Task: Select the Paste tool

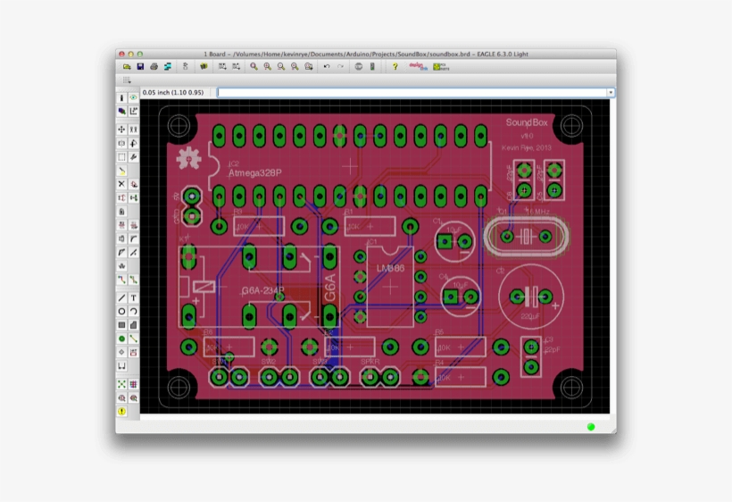Action: coord(121,171)
